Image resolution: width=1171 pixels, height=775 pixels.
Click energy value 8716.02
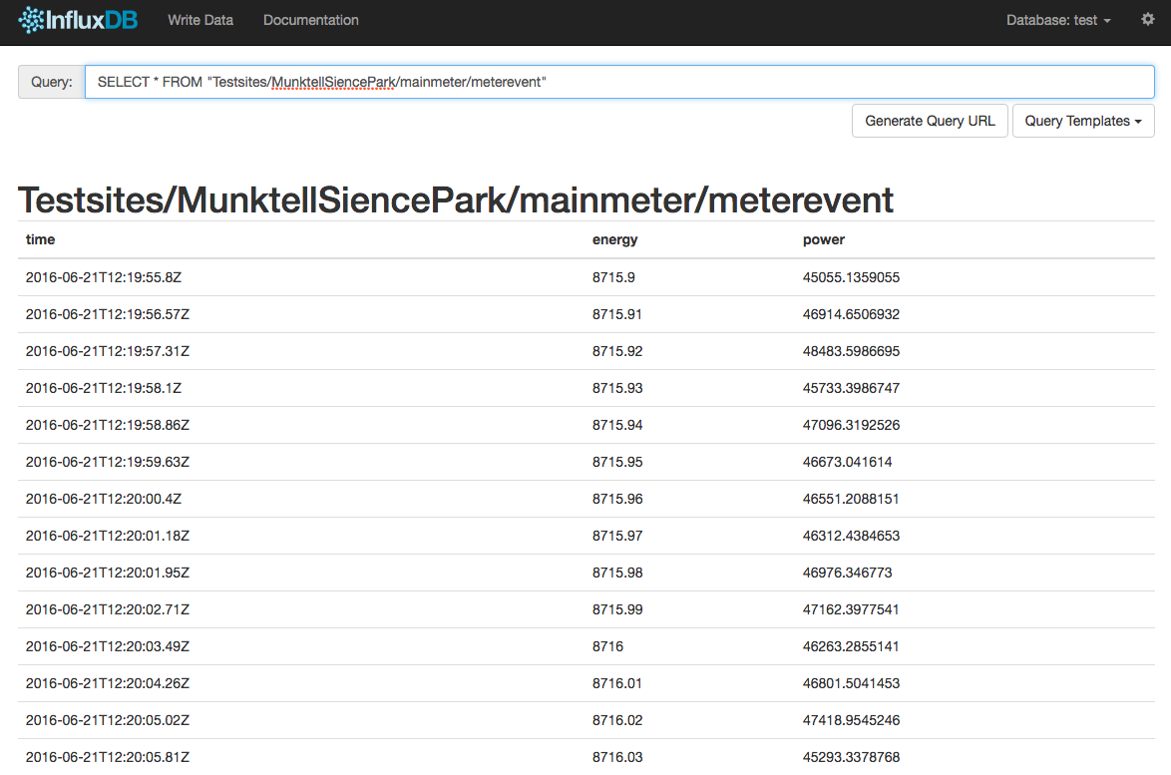617,720
